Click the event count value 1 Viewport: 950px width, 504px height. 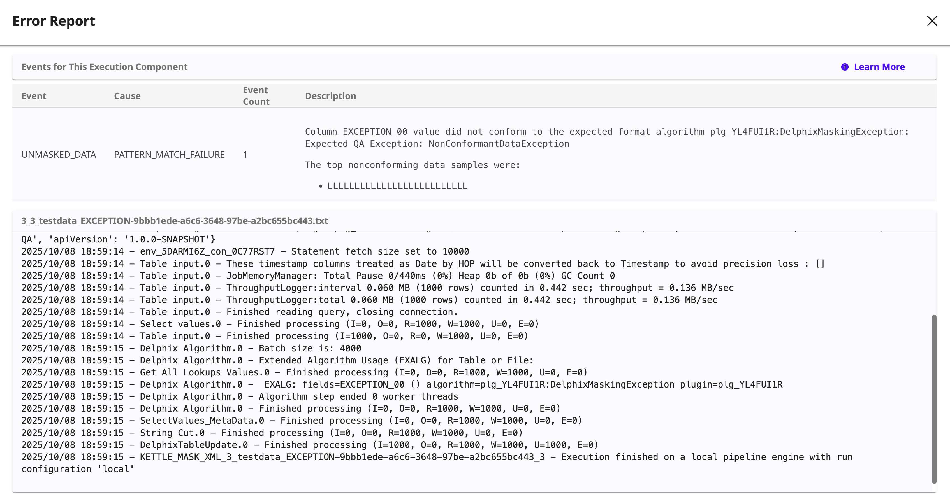pos(245,154)
